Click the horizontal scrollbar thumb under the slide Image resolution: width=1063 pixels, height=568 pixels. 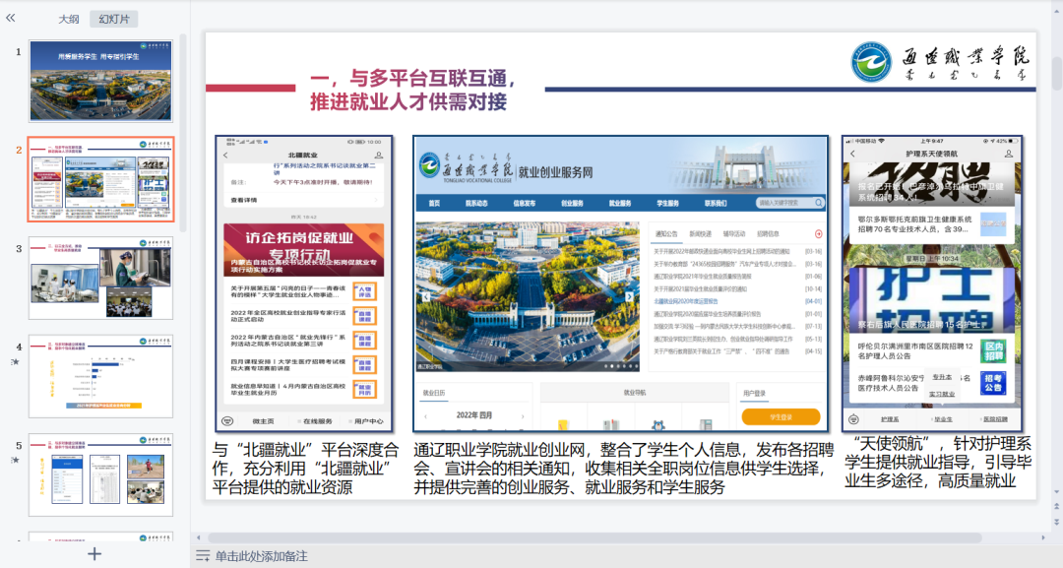tap(594, 537)
